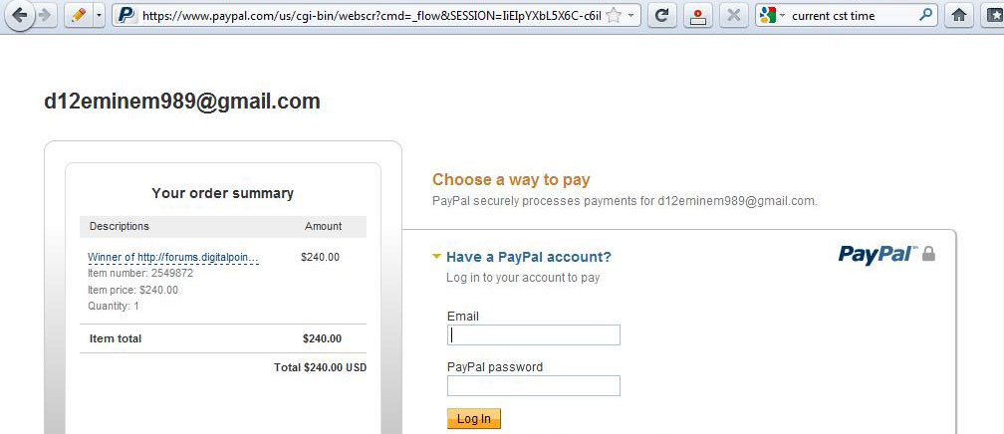Image resolution: width=1004 pixels, height=434 pixels.
Task: Click the PayPal site identity icon
Action: (x=126, y=15)
